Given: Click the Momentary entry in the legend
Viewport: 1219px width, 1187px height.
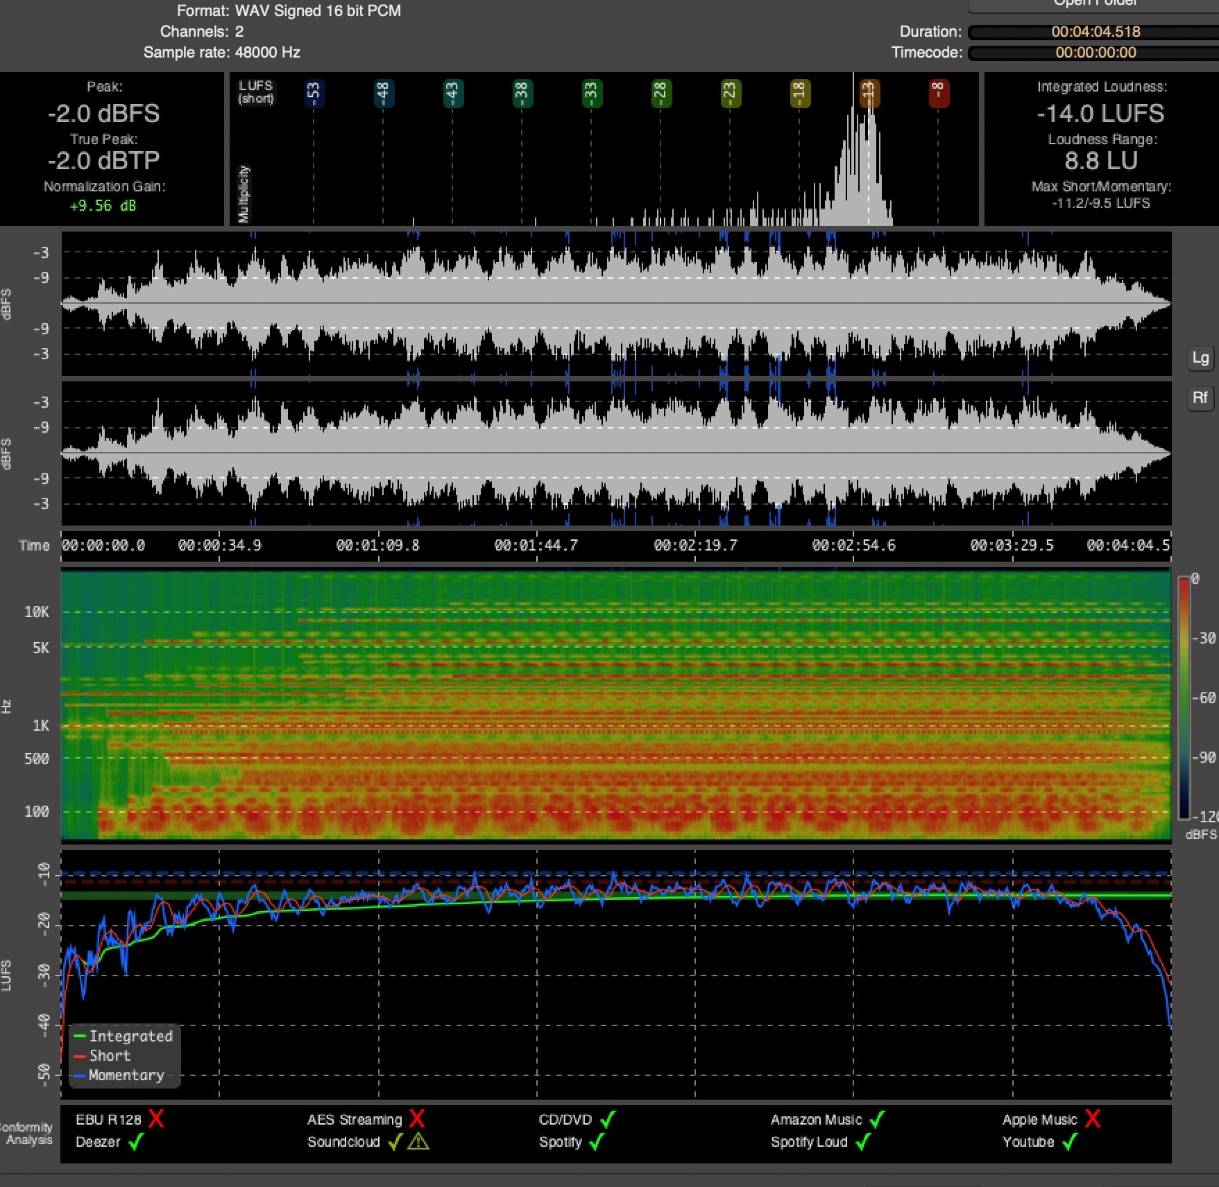Looking at the screenshot, I should pos(126,1075).
